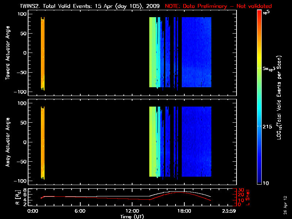Click the red top end of the color bar
Screen dimensions: 292x219
pyautogui.click(x=260, y=13)
